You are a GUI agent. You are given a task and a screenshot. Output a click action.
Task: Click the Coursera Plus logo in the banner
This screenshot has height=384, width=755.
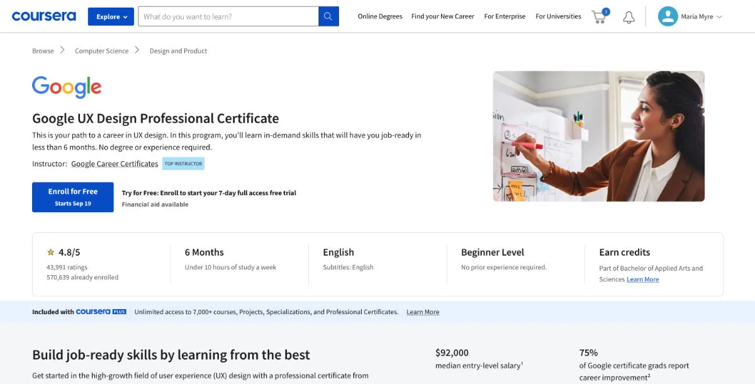[x=101, y=311]
